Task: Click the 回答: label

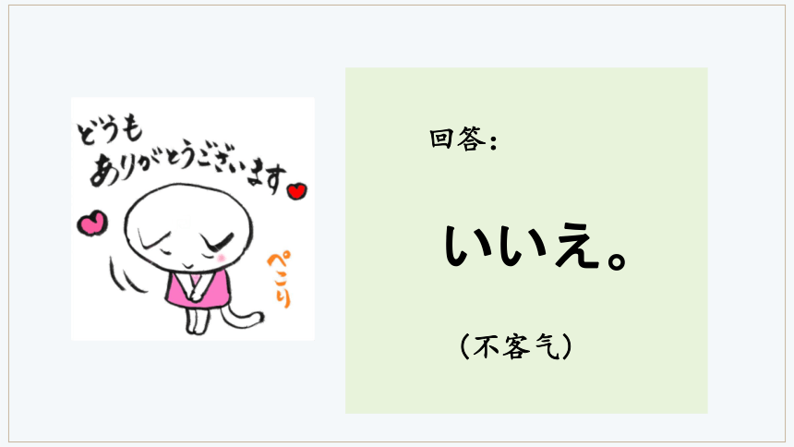Action: (x=463, y=139)
